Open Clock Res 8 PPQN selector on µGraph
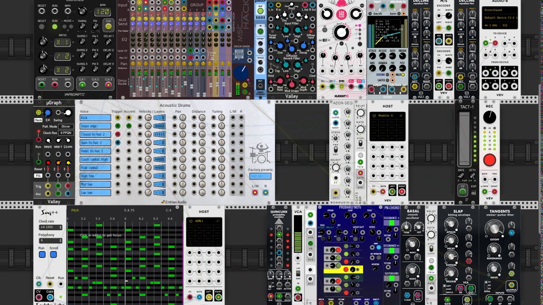 point(66,133)
